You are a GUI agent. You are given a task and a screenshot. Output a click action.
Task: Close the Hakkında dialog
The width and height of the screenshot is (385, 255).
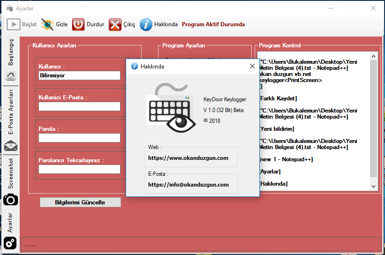point(252,66)
